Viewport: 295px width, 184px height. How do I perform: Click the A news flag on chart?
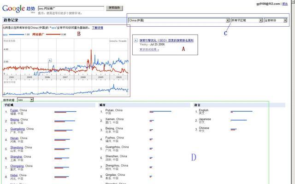50,60
